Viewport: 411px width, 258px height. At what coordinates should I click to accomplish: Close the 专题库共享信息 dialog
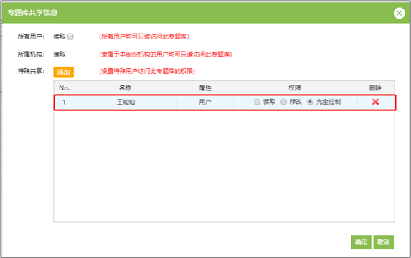[x=400, y=13]
